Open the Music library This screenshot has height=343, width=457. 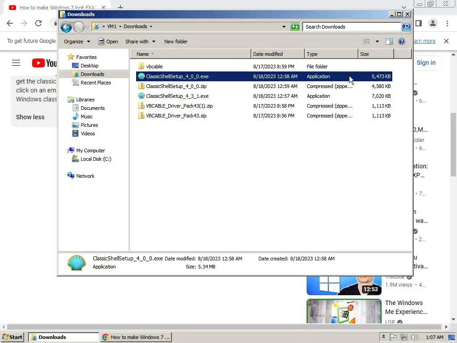(x=87, y=117)
